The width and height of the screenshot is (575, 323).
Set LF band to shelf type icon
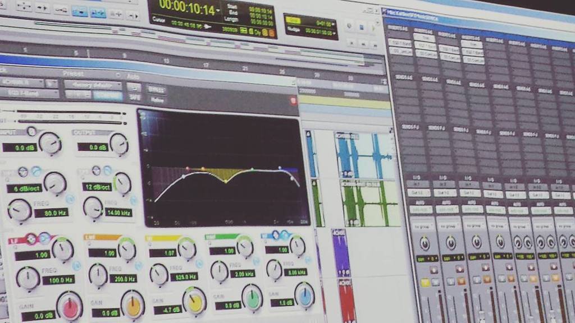[x=45, y=238]
